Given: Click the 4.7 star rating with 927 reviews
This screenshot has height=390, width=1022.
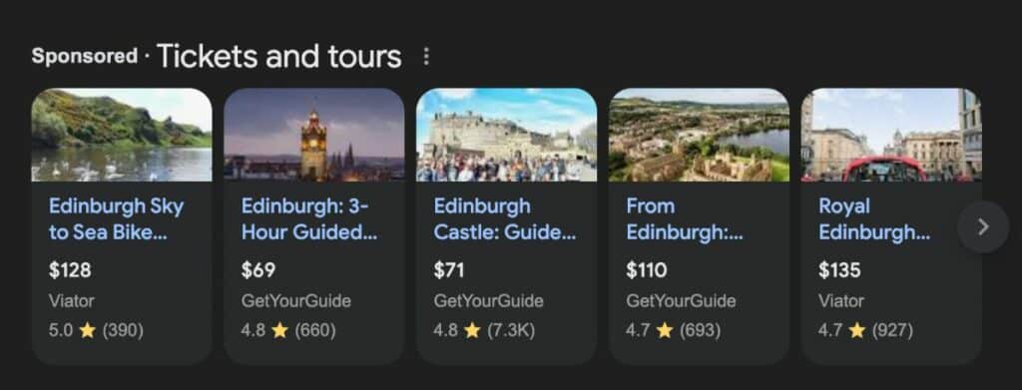Looking at the screenshot, I should [x=865, y=331].
